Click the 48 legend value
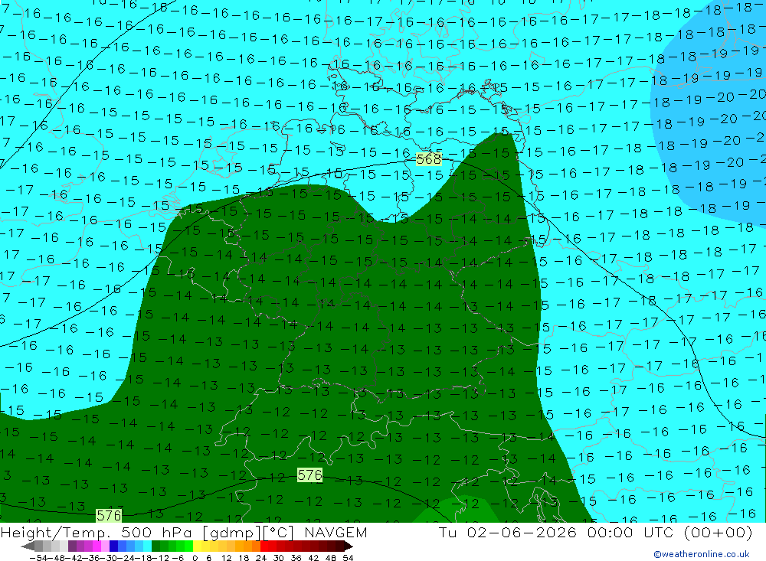 click(x=331, y=558)
